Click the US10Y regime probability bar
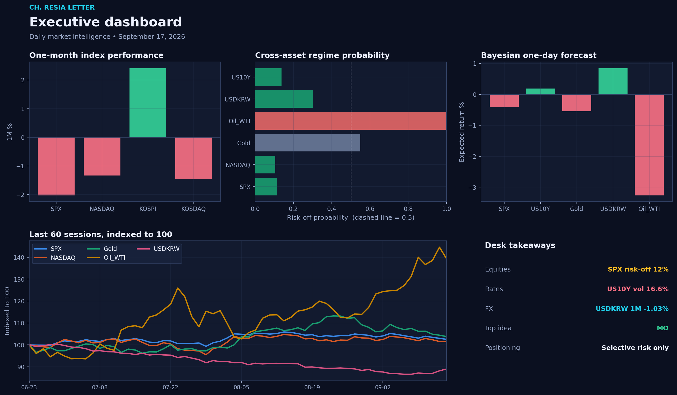 (x=268, y=77)
